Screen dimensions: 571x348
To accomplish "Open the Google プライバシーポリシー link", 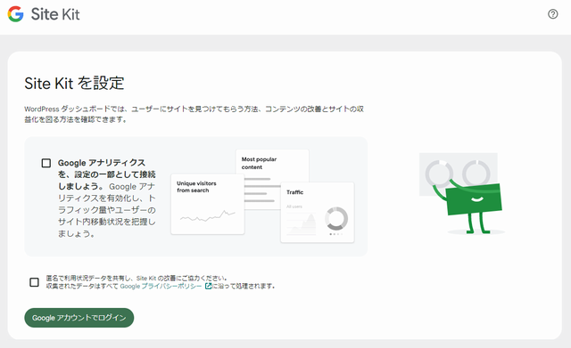I will pos(161,287).
